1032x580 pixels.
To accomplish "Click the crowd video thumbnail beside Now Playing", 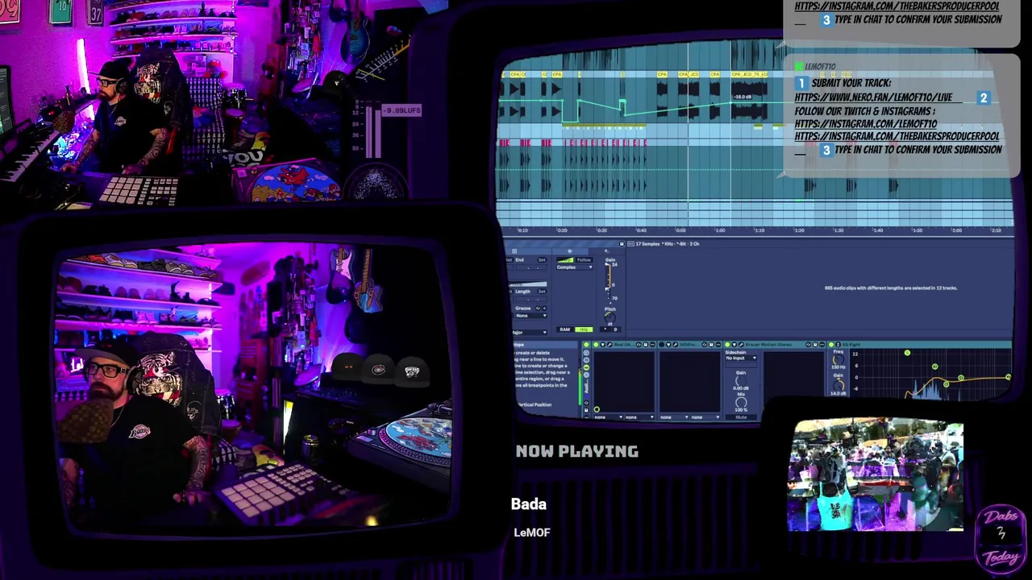I will coord(877,475).
